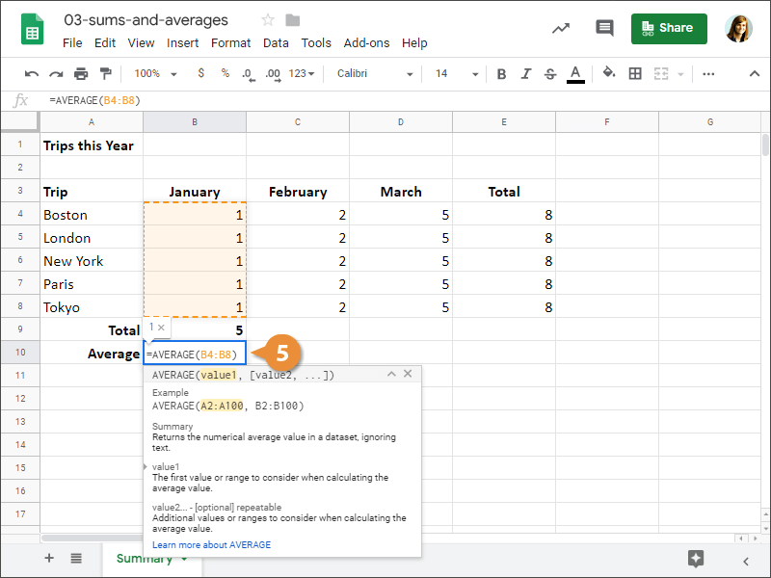Click the Explore button in bottom corner
Image resolution: width=771 pixels, height=578 pixels.
click(696, 559)
